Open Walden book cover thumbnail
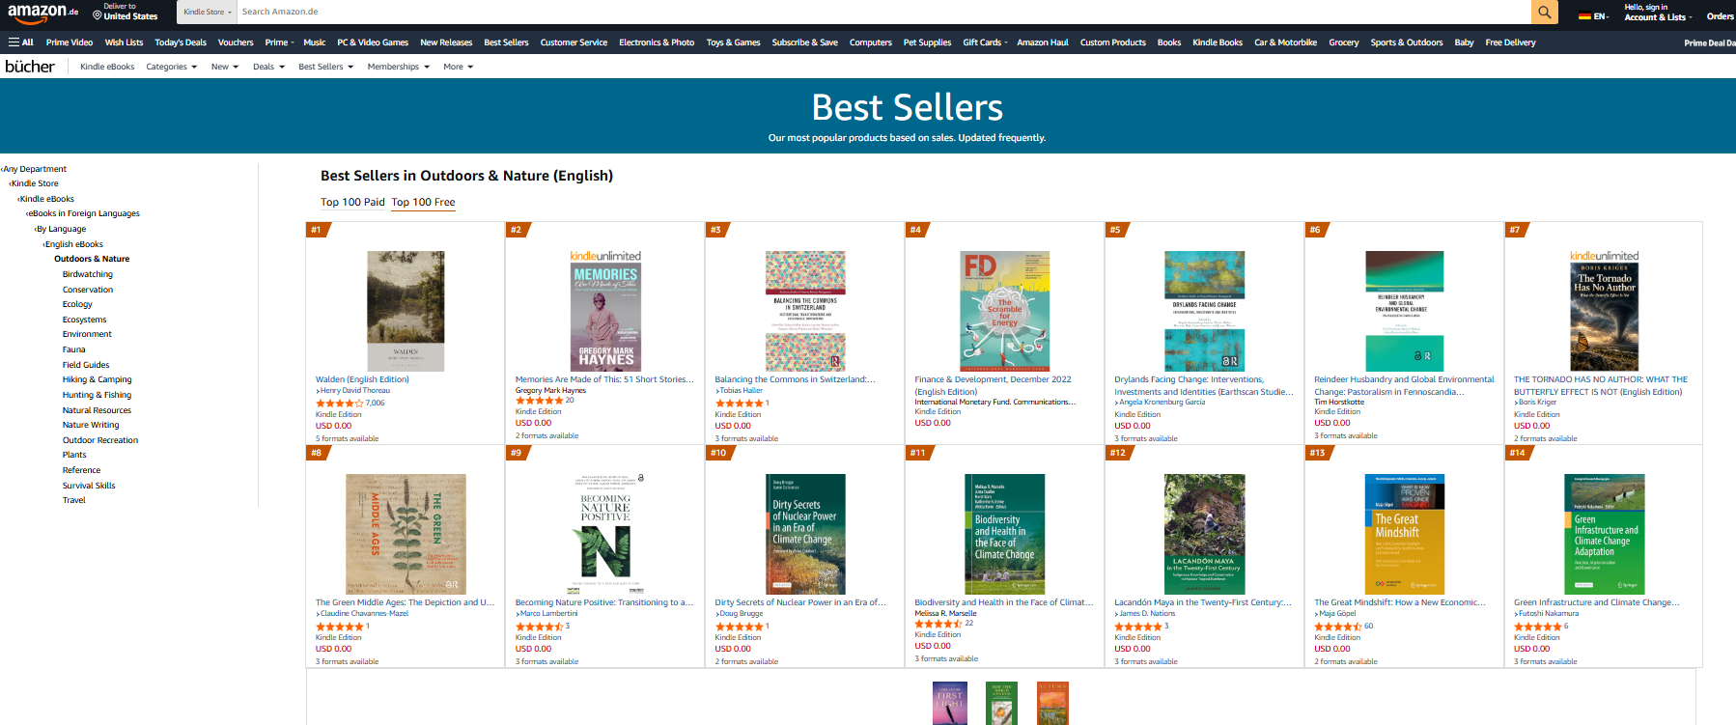 pos(406,311)
